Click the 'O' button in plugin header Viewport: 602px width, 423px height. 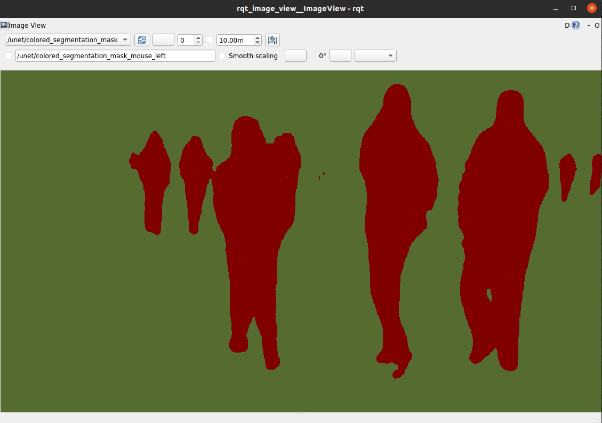point(597,25)
